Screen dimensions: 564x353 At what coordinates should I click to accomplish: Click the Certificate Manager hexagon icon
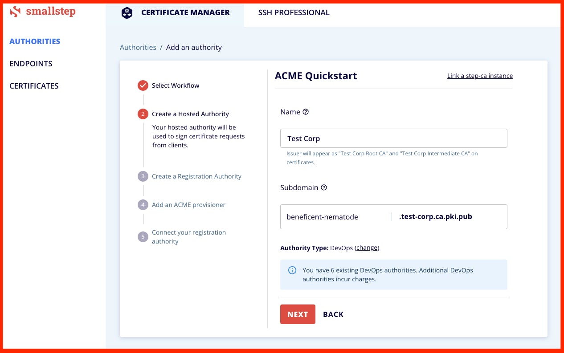127,13
